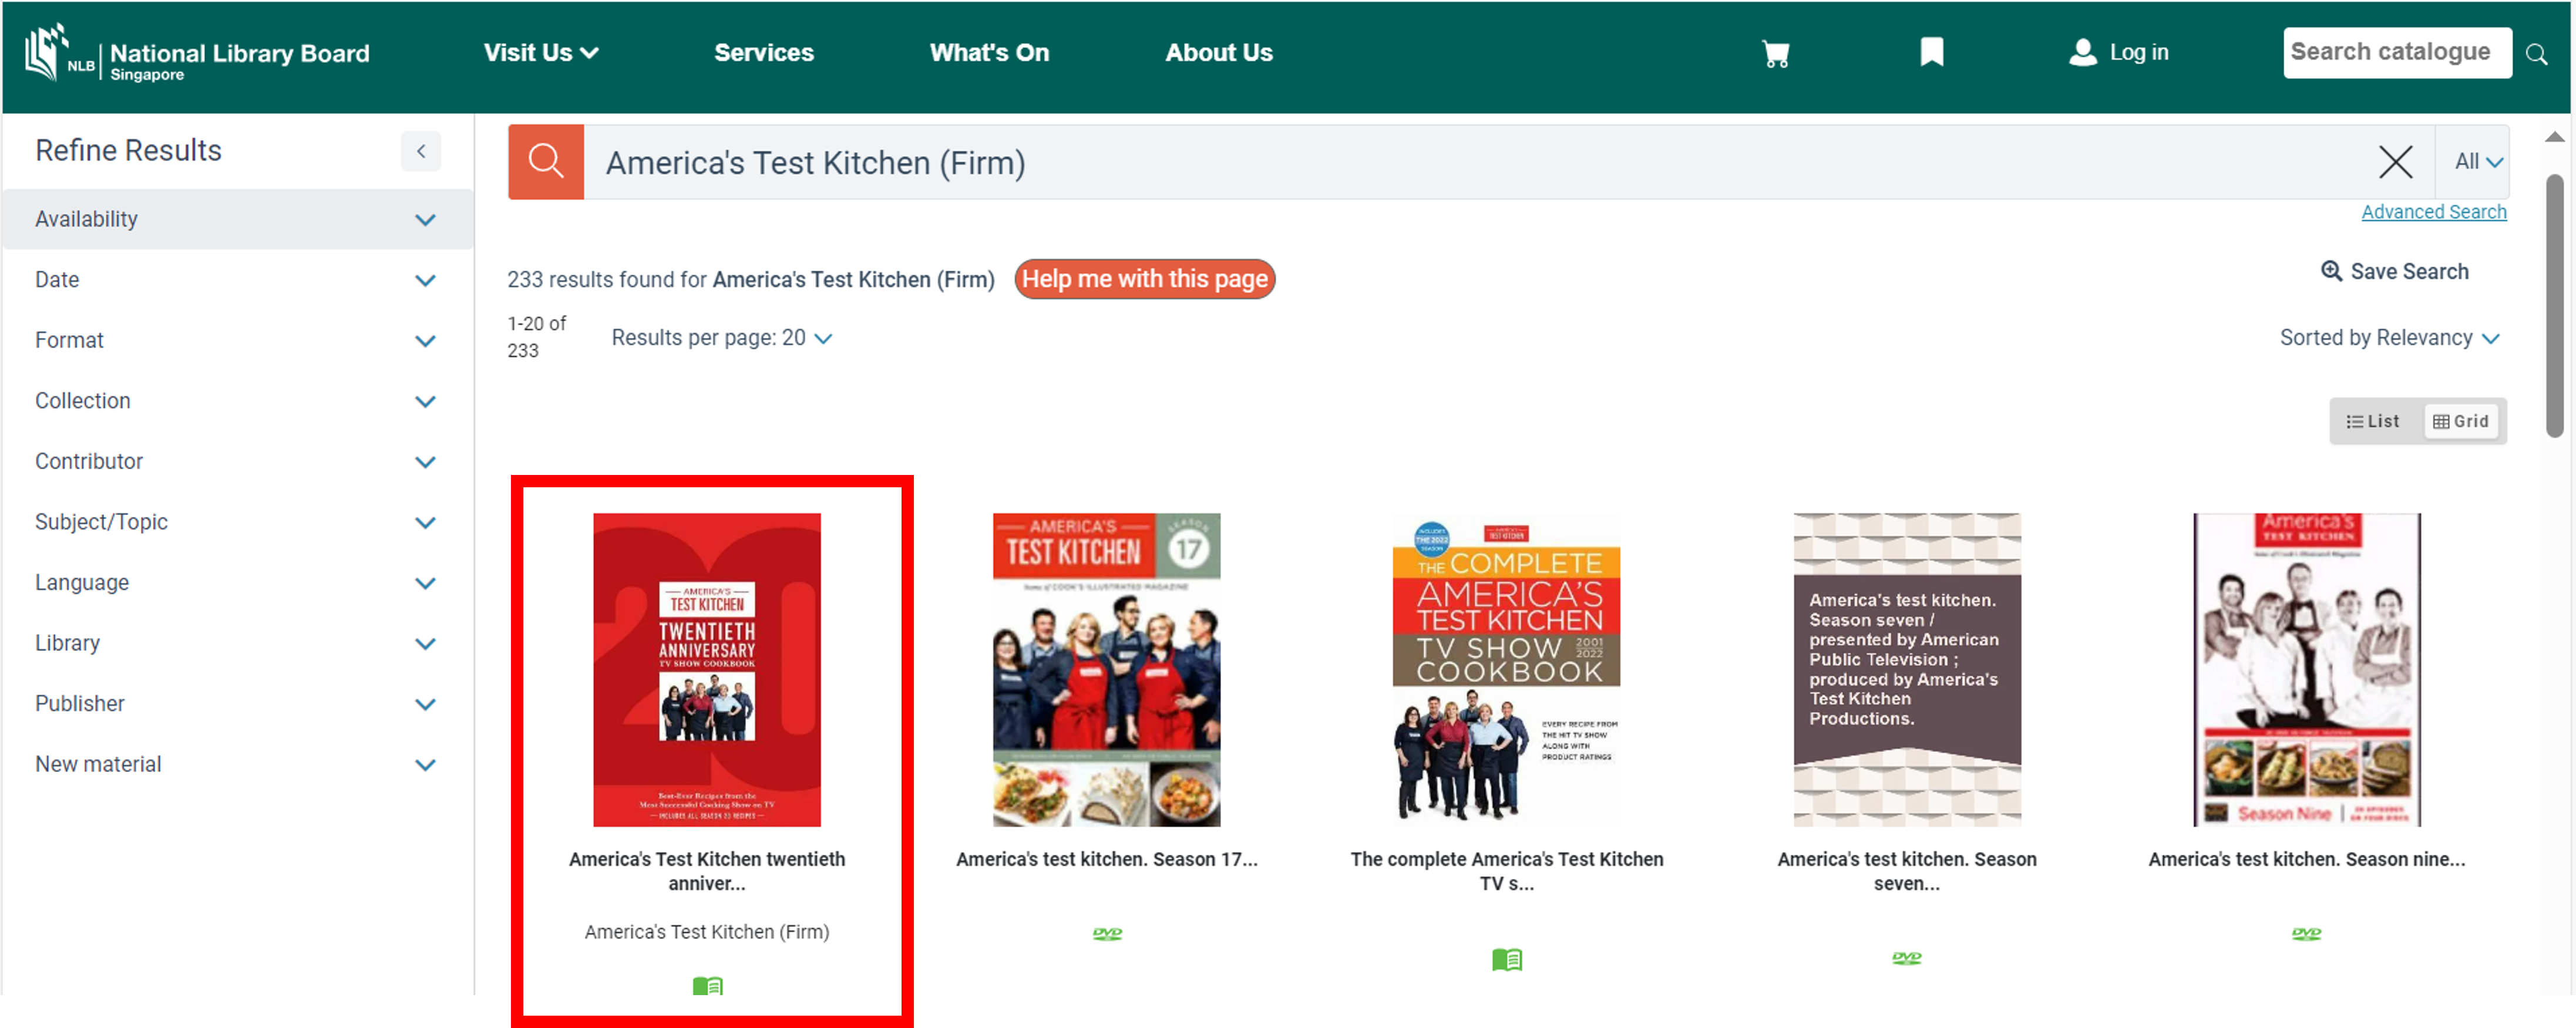This screenshot has height=1028, width=2576.
Task: Click the orange search magnifier button
Action: click(546, 162)
